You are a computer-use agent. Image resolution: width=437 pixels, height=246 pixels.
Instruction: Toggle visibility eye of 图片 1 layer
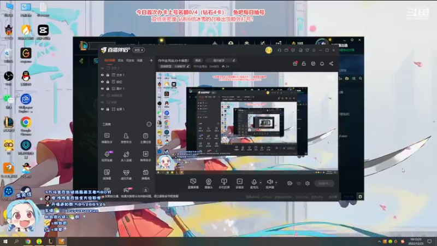click(x=102, y=89)
